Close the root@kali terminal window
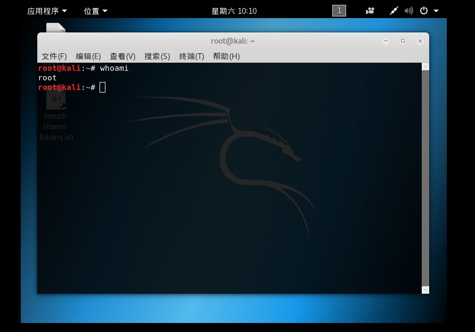This screenshot has width=475, height=332. [x=420, y=41]
